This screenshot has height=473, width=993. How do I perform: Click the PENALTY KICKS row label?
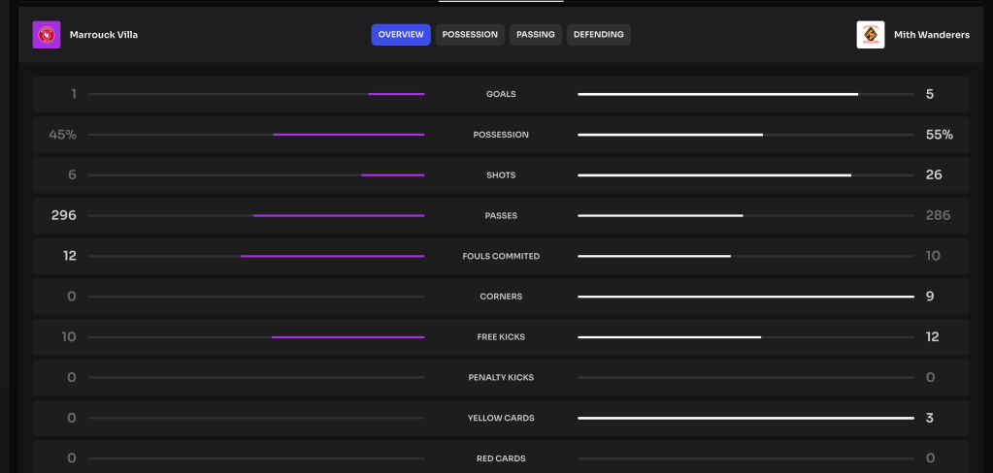[501, 377]
